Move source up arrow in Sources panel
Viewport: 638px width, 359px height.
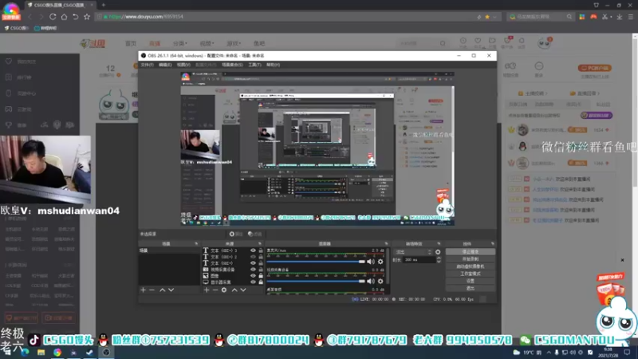tap(234, 290)
